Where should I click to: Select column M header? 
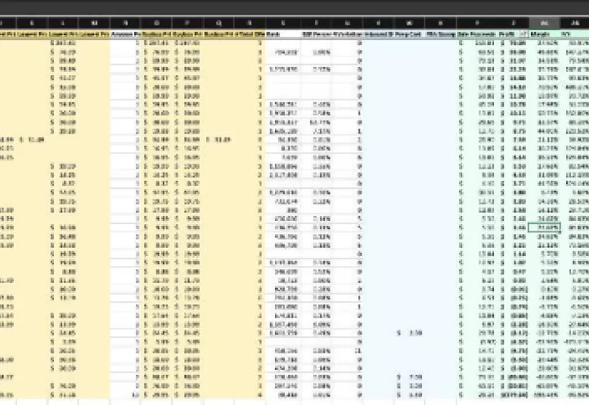[94, 23]
